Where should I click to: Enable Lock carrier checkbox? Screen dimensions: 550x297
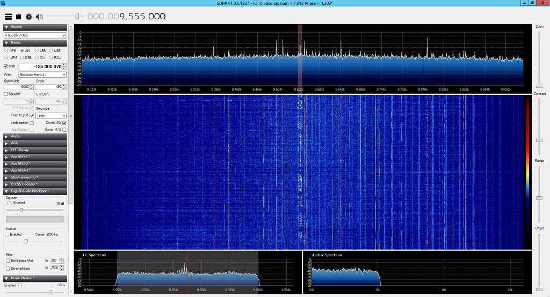[32, 123]
